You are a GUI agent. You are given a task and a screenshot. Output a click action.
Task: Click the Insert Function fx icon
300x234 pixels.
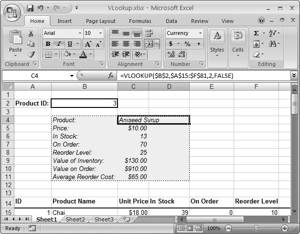click(x=111, y=76)
